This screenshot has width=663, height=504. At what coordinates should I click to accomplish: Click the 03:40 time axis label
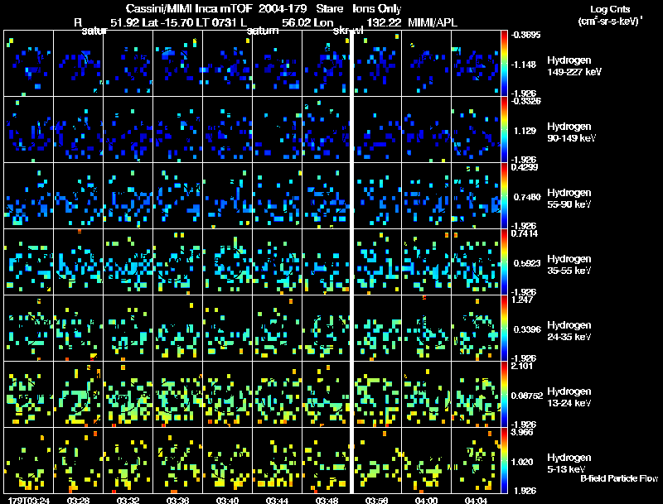pyautogui.click(x=227, y=500)
